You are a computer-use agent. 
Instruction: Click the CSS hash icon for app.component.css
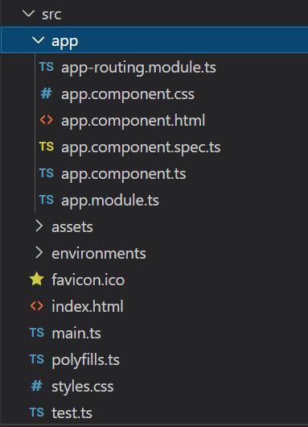tap(46, 93)
